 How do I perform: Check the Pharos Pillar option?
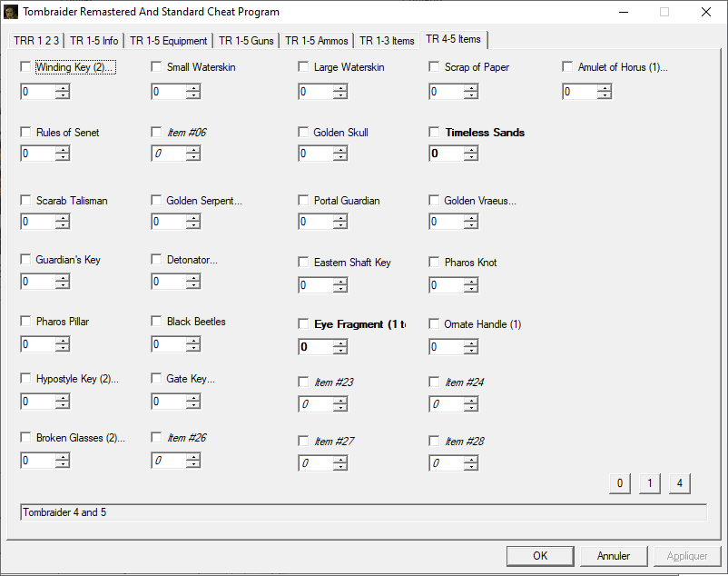tap(25, 321)
